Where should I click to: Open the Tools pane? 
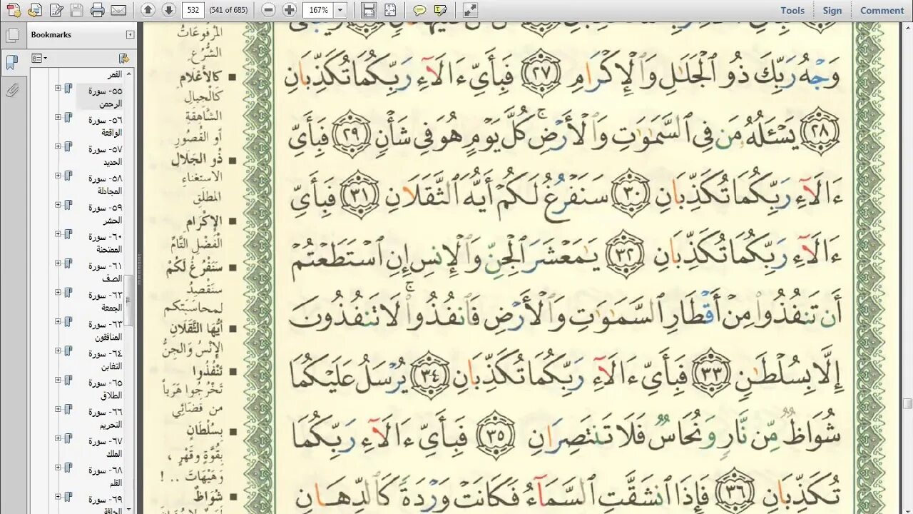click(x=792, y=10)
